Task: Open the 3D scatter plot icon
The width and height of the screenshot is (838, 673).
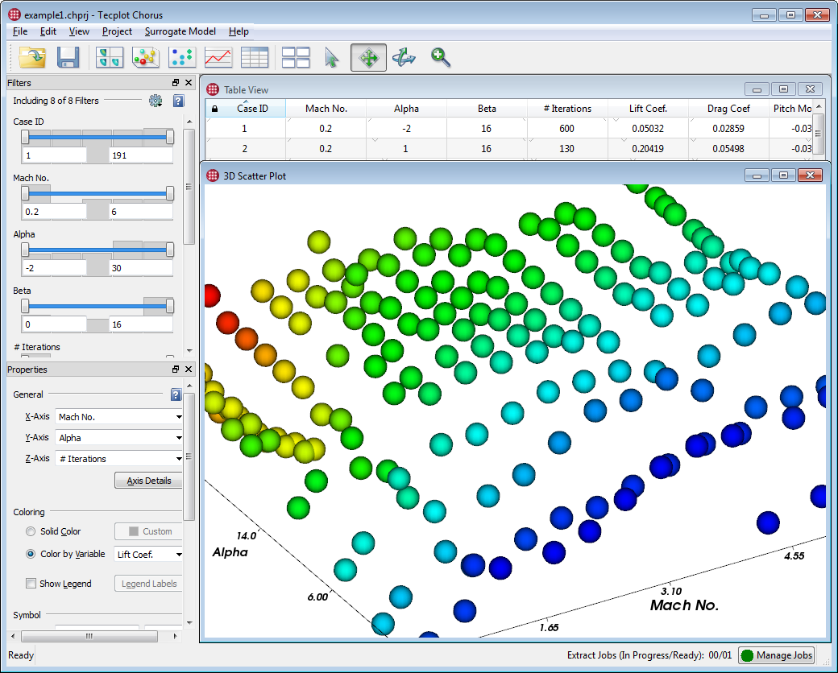Action: coord(146,57)
